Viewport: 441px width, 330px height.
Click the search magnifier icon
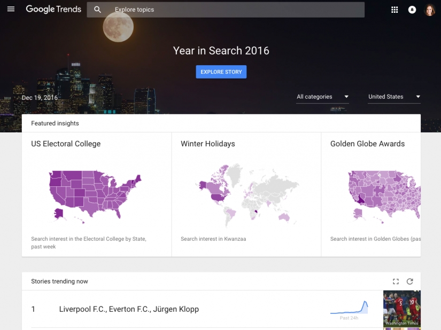click(x=97, y=9)
